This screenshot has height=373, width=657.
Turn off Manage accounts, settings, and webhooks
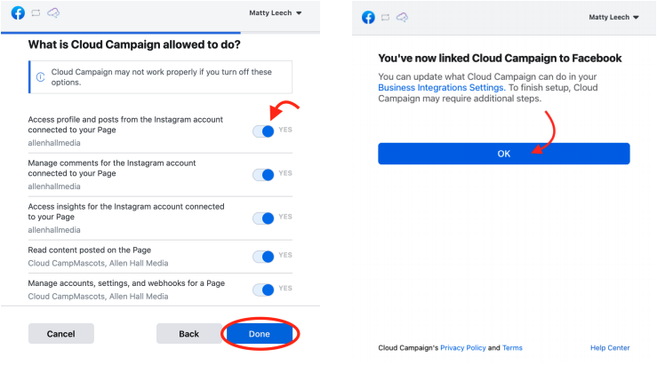pos(263,290)
